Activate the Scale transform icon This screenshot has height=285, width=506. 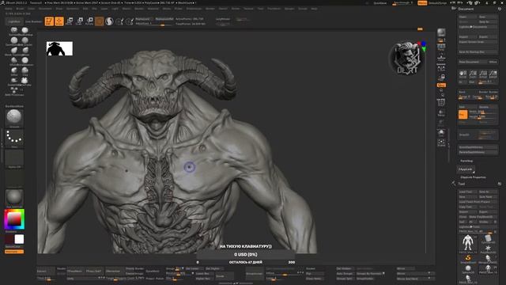(x=79, y=21)
